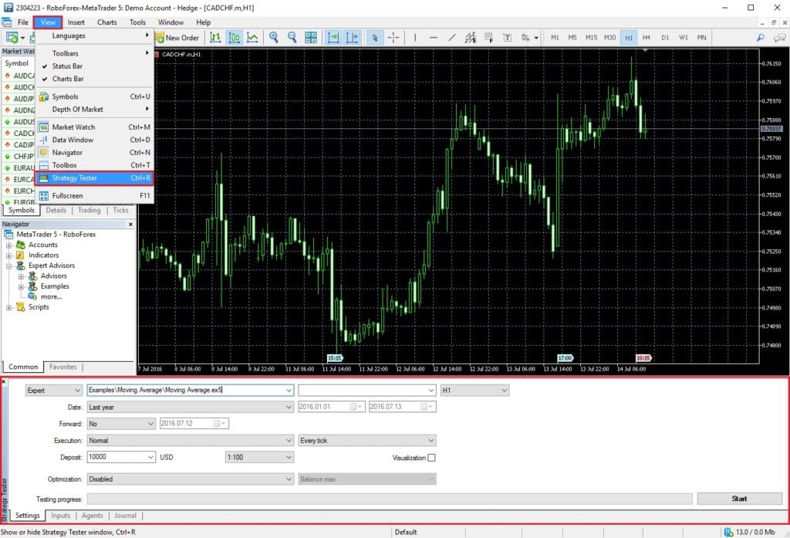The image size is (790, 538).
Task: Select Strategy Tester from View menu
Action: [x=94, y=178]
